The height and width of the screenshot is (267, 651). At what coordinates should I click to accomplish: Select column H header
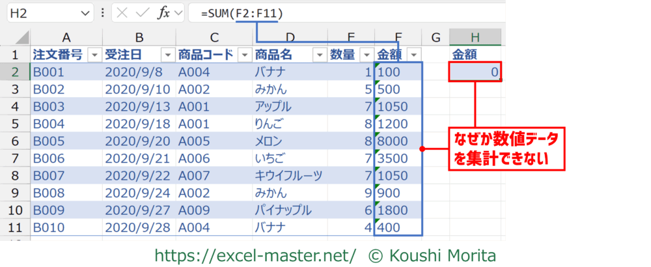[x=475, y=36]
